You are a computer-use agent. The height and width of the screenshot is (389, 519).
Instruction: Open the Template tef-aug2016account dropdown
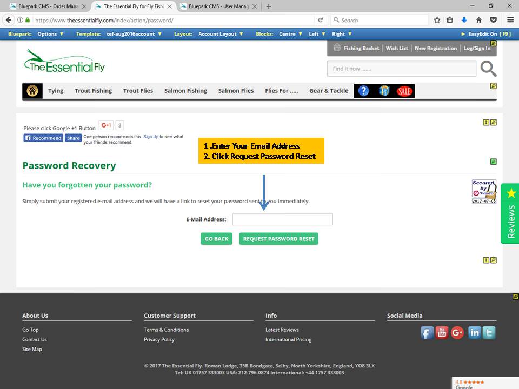pos(134,34)
